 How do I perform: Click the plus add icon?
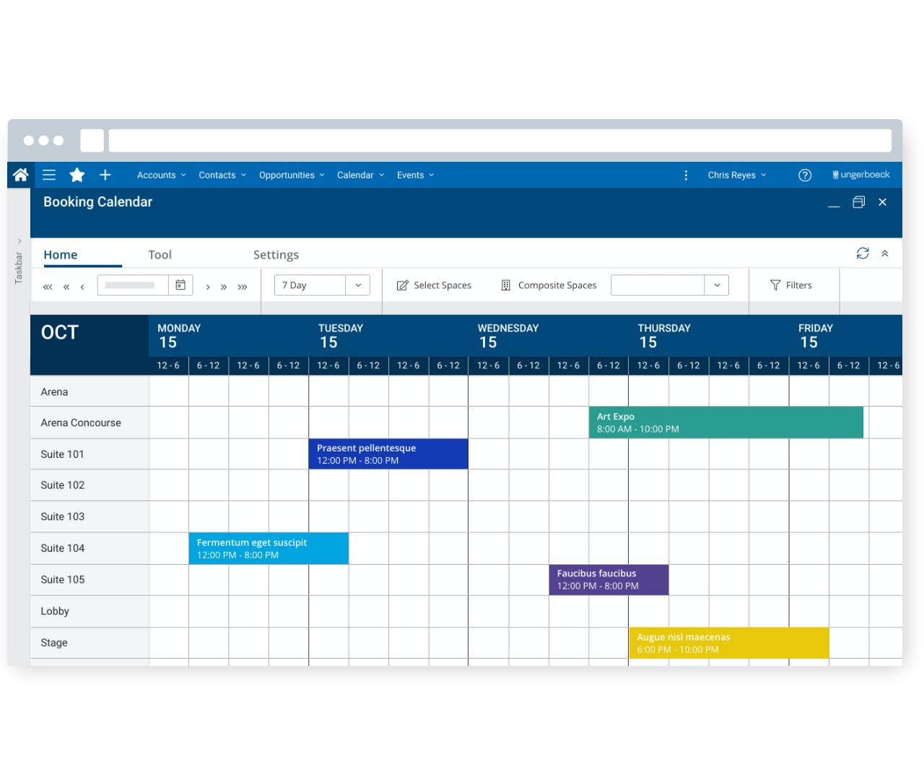click(105, 175)
